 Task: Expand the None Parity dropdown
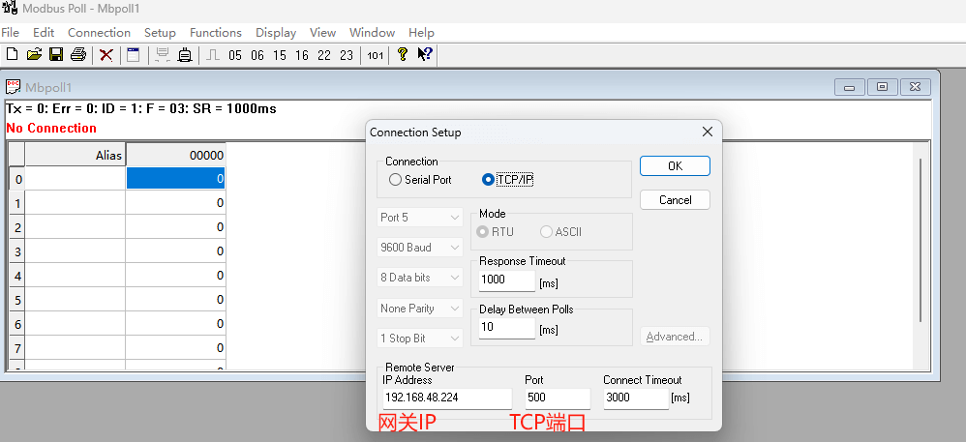(420, 309)
